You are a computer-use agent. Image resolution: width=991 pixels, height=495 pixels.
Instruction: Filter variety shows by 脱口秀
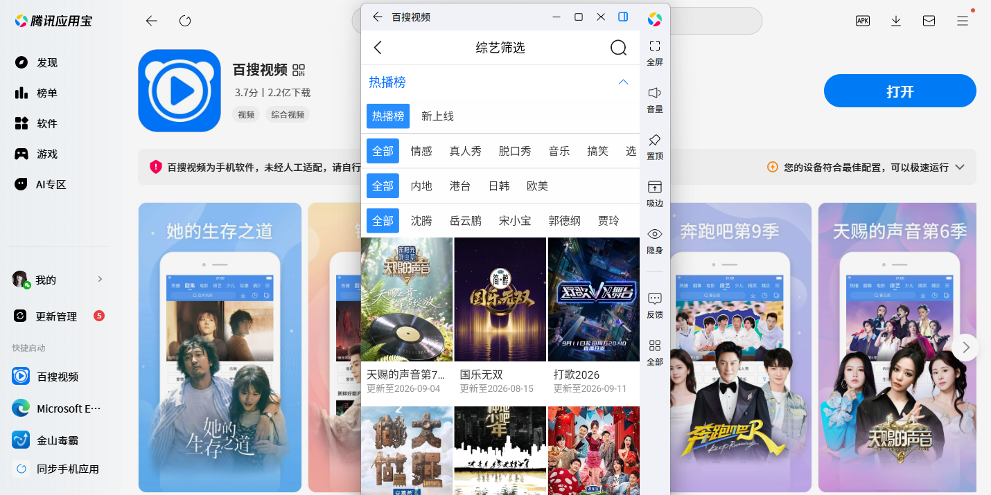(x=515, y=151)
